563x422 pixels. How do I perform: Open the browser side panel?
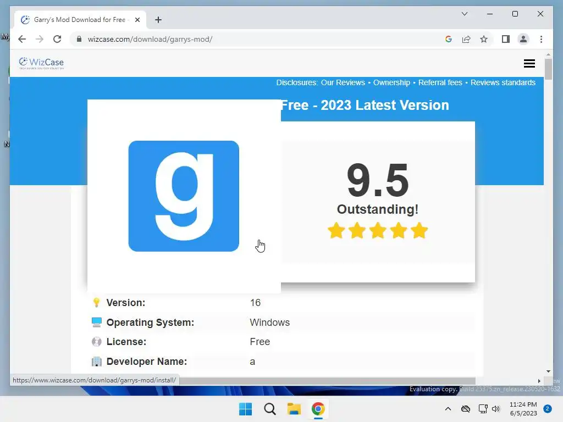[506, 39]
